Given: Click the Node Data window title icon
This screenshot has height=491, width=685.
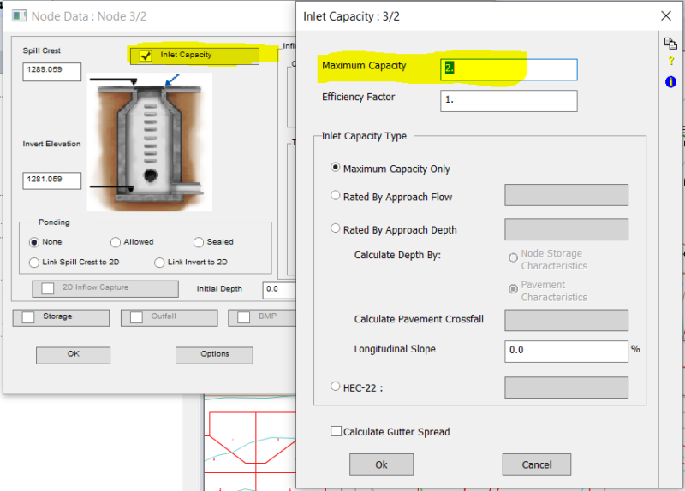Looking at the screenshot, I should [x=18, y=16].
